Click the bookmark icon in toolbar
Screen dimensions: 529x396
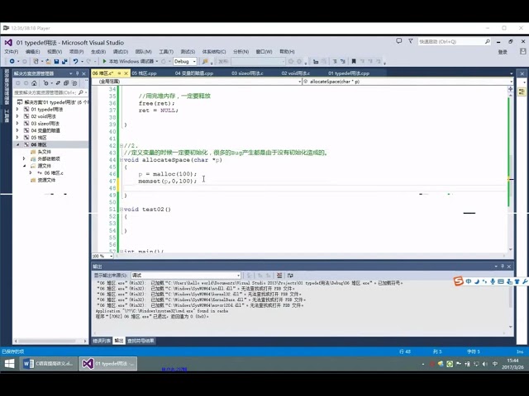coord(354,61)
